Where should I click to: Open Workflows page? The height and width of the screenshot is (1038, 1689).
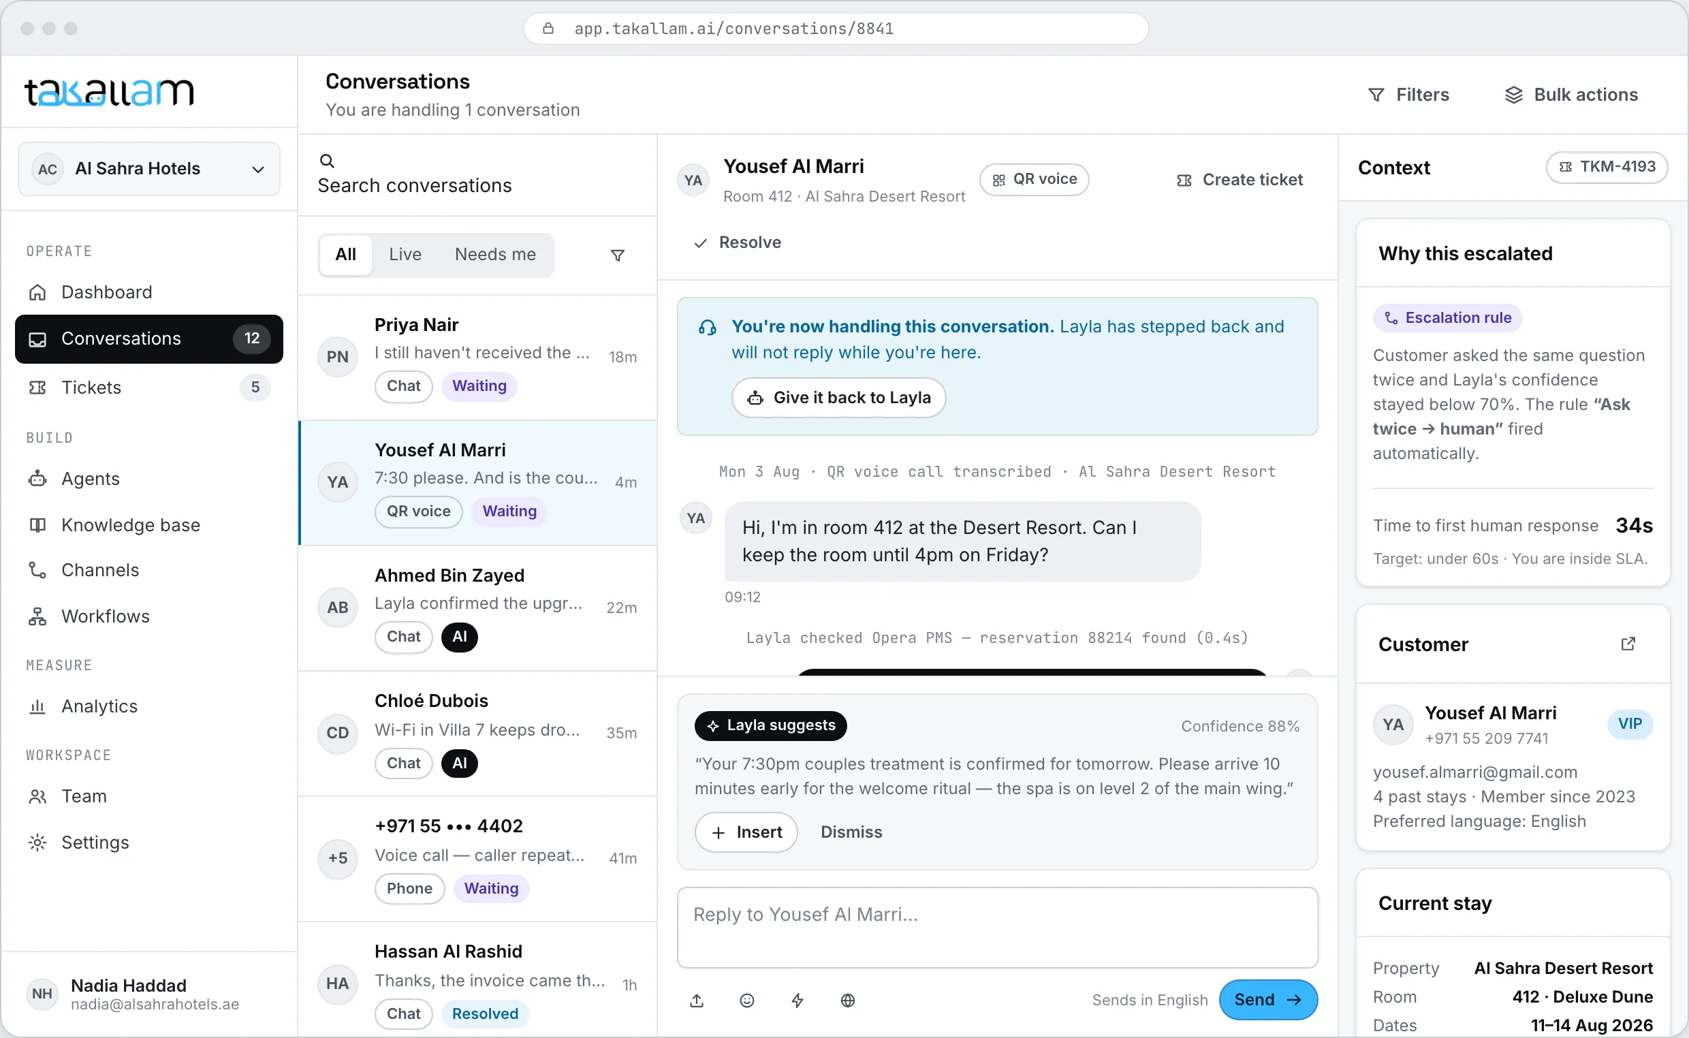(149, 616)
